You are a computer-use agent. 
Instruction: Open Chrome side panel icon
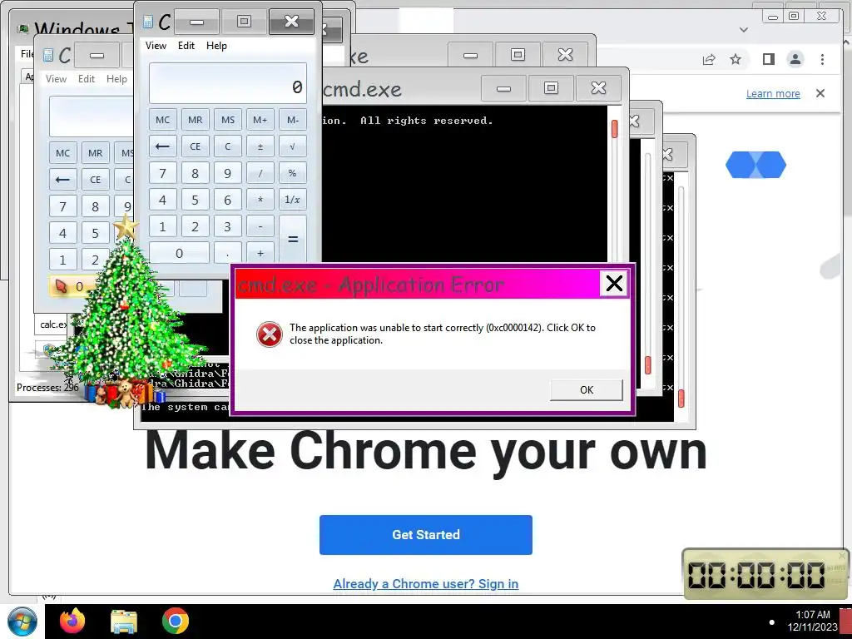[768, 59]
